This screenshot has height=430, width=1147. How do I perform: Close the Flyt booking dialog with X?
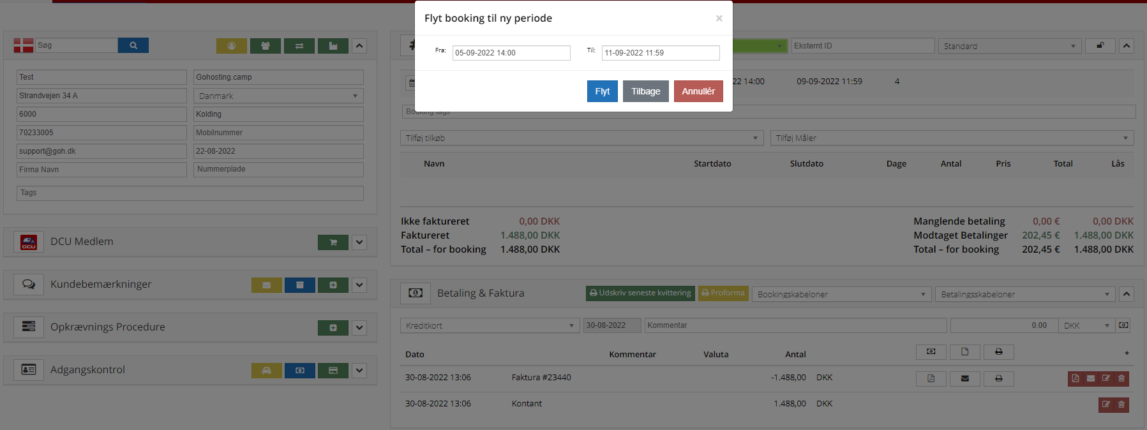tap(719, 19)
